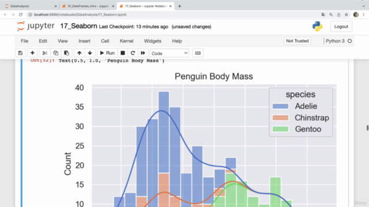Open translate page icon in address bar
Screen dimensions: 369x207
(323, 14)
